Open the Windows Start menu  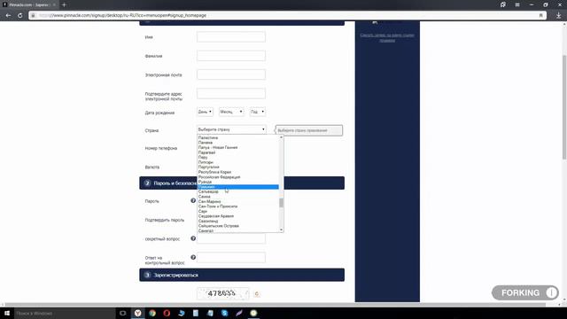coord(7,313)
